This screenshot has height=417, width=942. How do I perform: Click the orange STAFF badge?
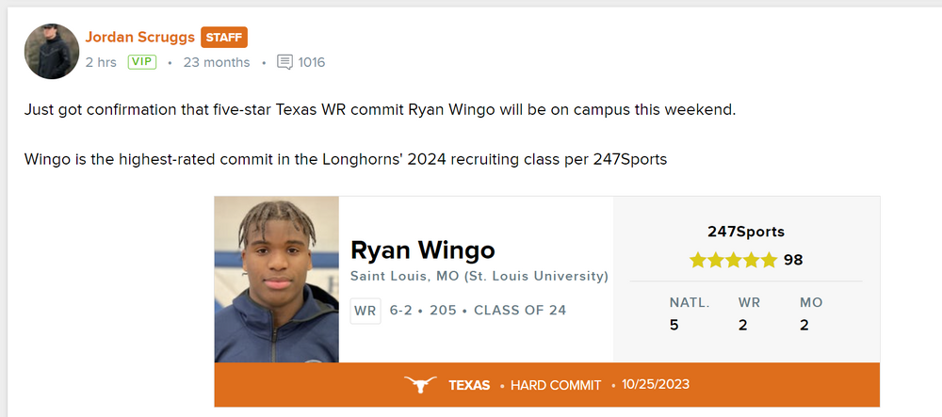[224, 38]
